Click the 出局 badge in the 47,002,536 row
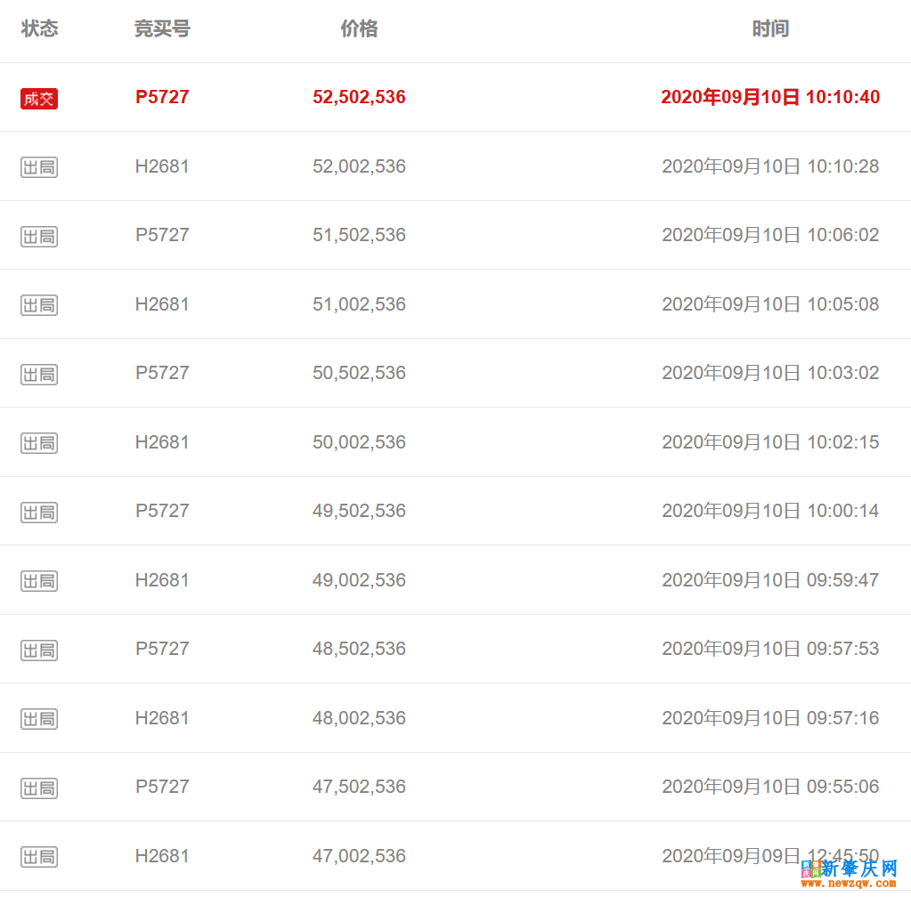The width and height of the screenshot is (911, 897). click(39, 857)
